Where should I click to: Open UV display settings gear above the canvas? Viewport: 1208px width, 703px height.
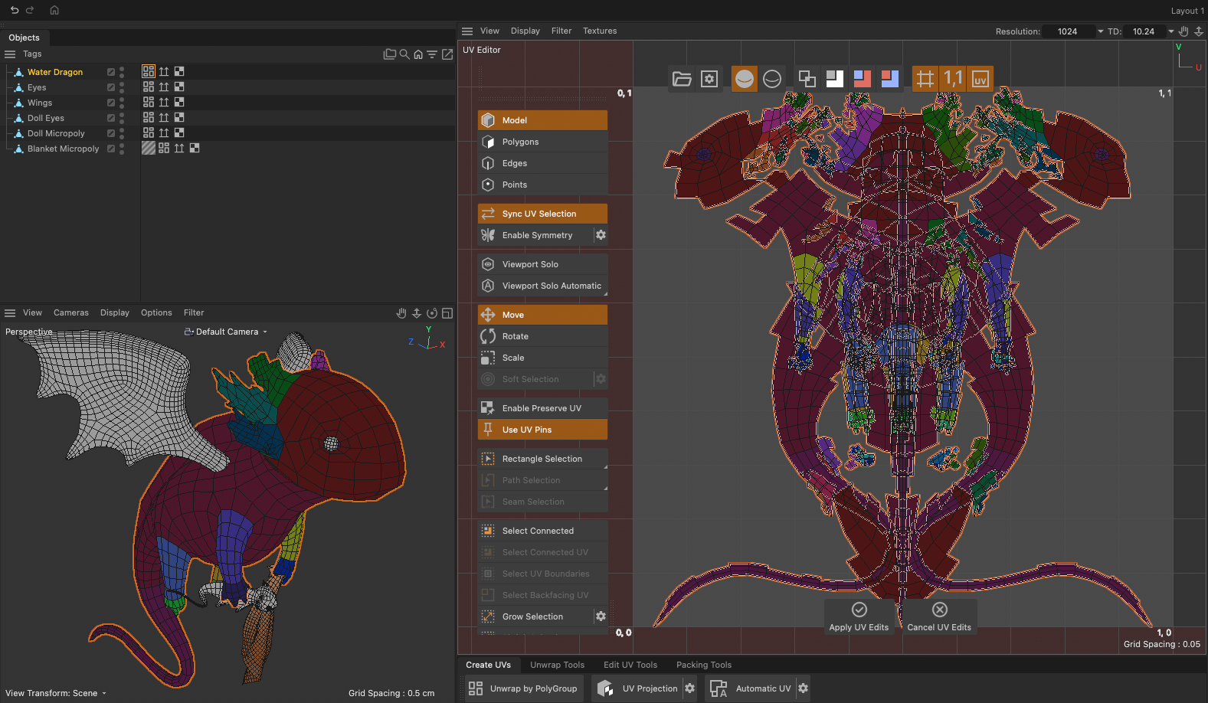coord(709,79)
